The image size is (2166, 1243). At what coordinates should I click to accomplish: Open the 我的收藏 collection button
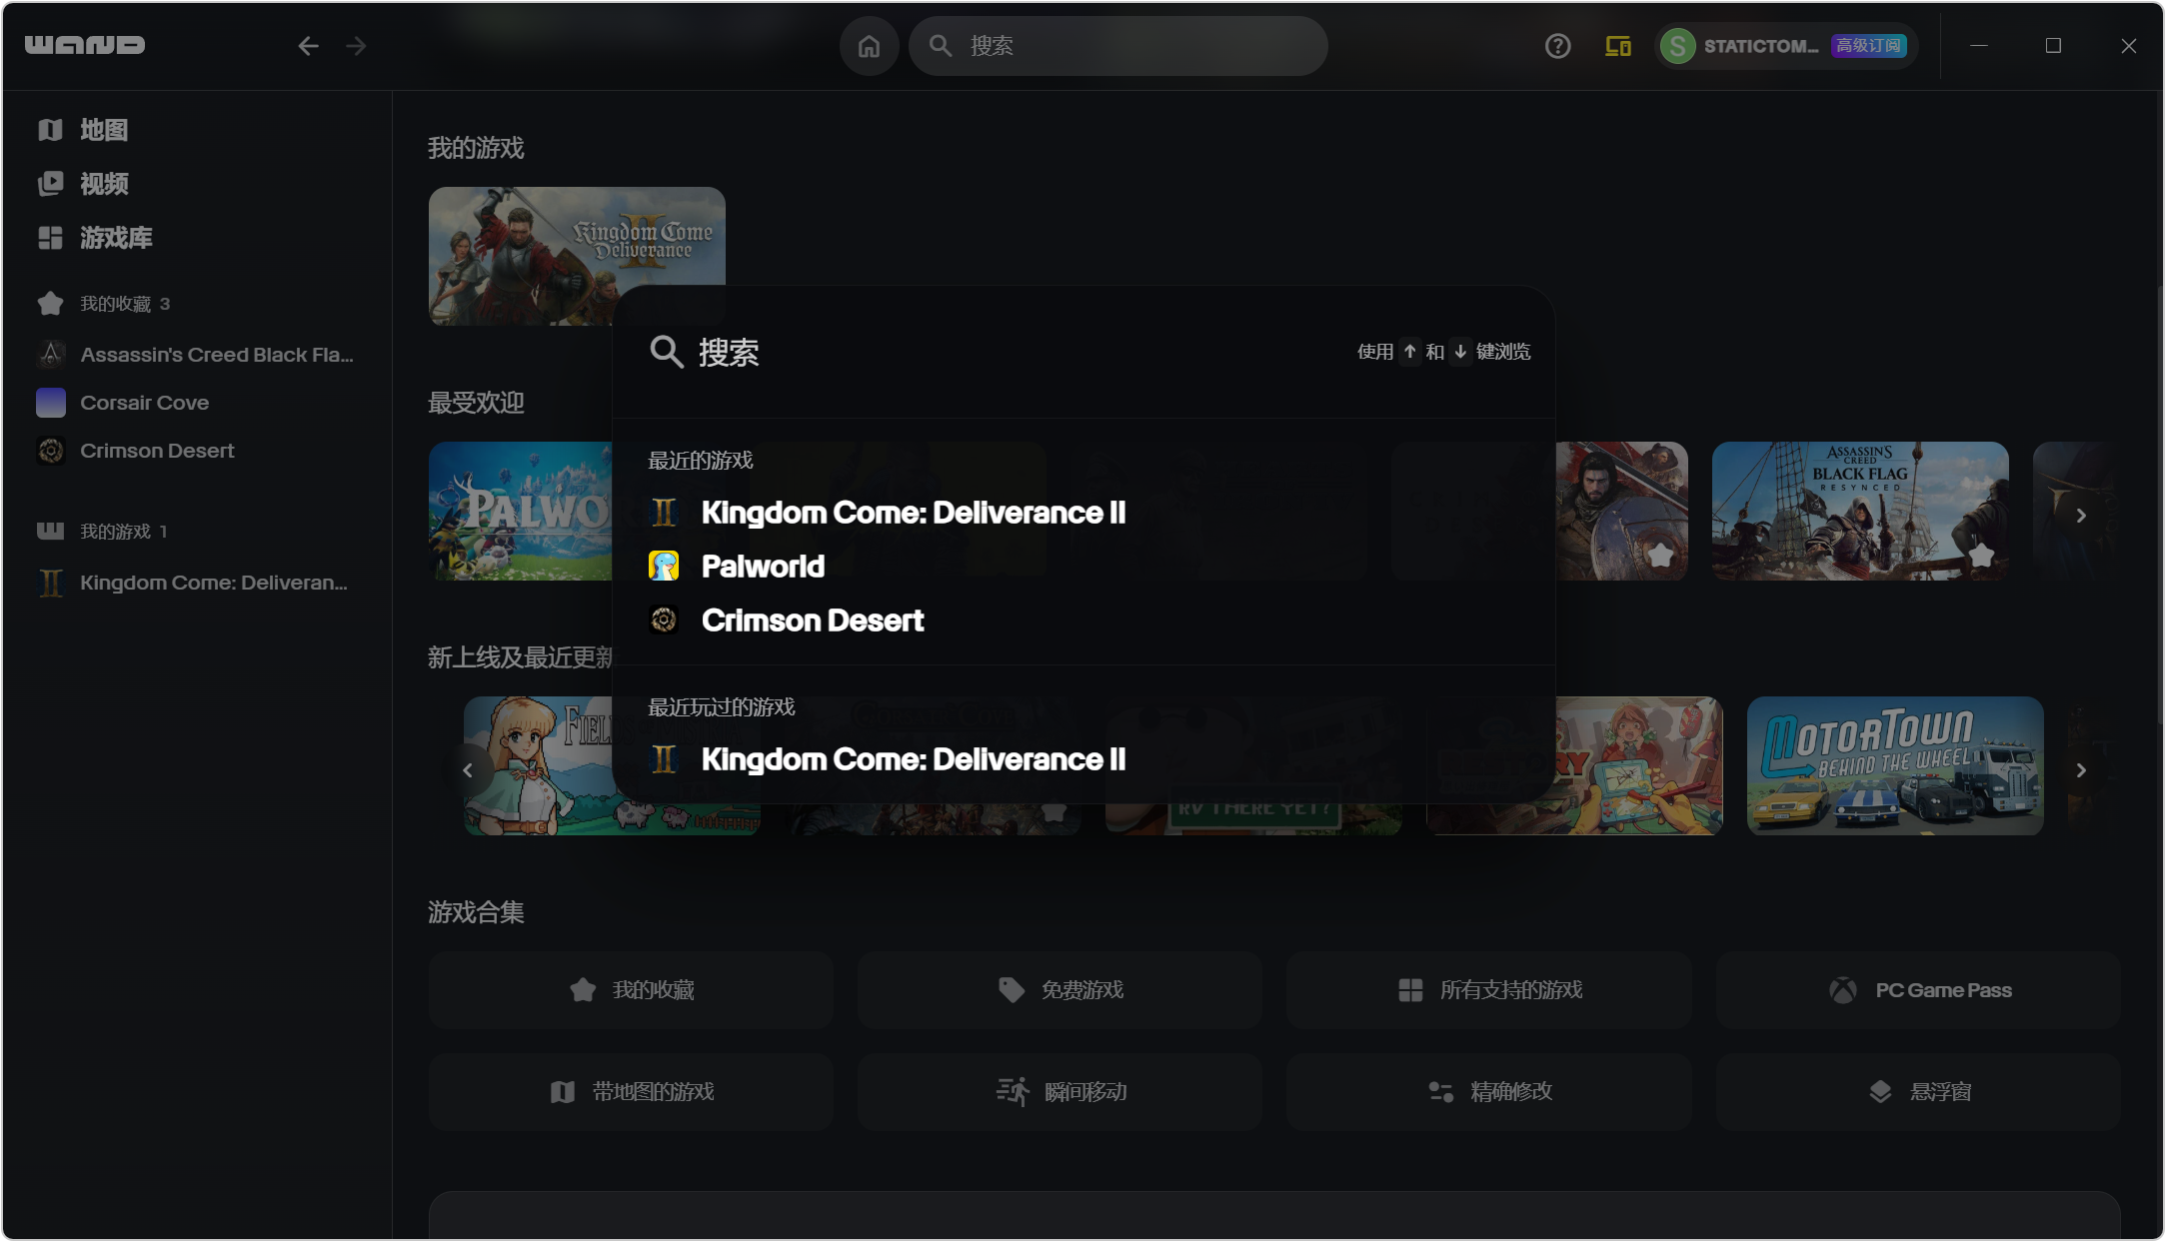[x=631, y=990]
